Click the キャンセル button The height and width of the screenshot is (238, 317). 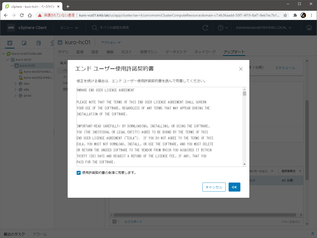[214, 187]
